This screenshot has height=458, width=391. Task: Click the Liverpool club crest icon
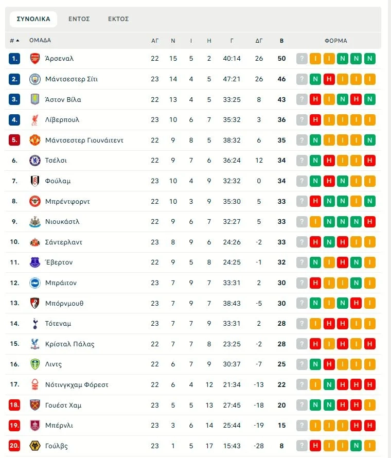tap(35, 120)
